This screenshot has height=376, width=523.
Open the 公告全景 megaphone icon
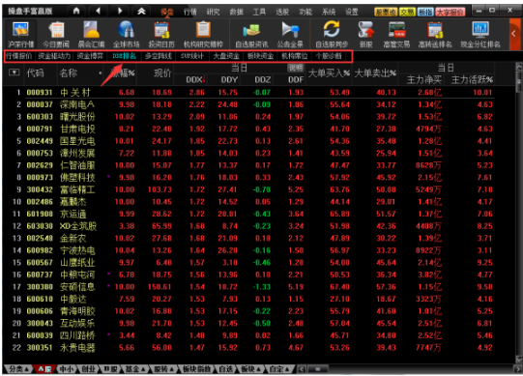click(x=290, y=34)
